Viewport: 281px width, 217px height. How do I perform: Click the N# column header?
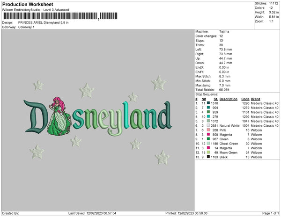point(204,99)
